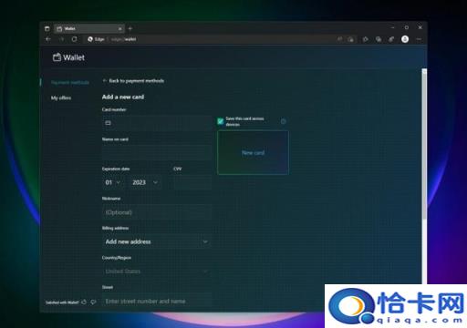Viewport: 467px width, 328px height.
Task: Click the thumbs-down feedback icon
Action: click(x=93, y=302)
